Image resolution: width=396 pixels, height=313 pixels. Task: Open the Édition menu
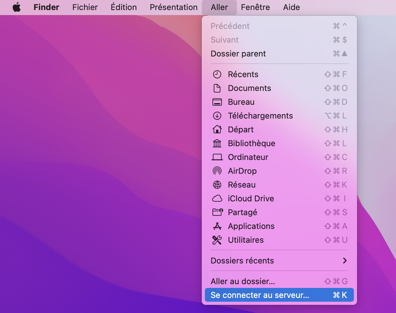(124, 7)
